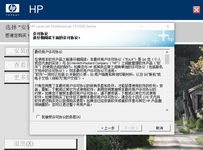Click the license text scrollbar thumb
This screenshot has width=203, height=150.
coord(167,59)
